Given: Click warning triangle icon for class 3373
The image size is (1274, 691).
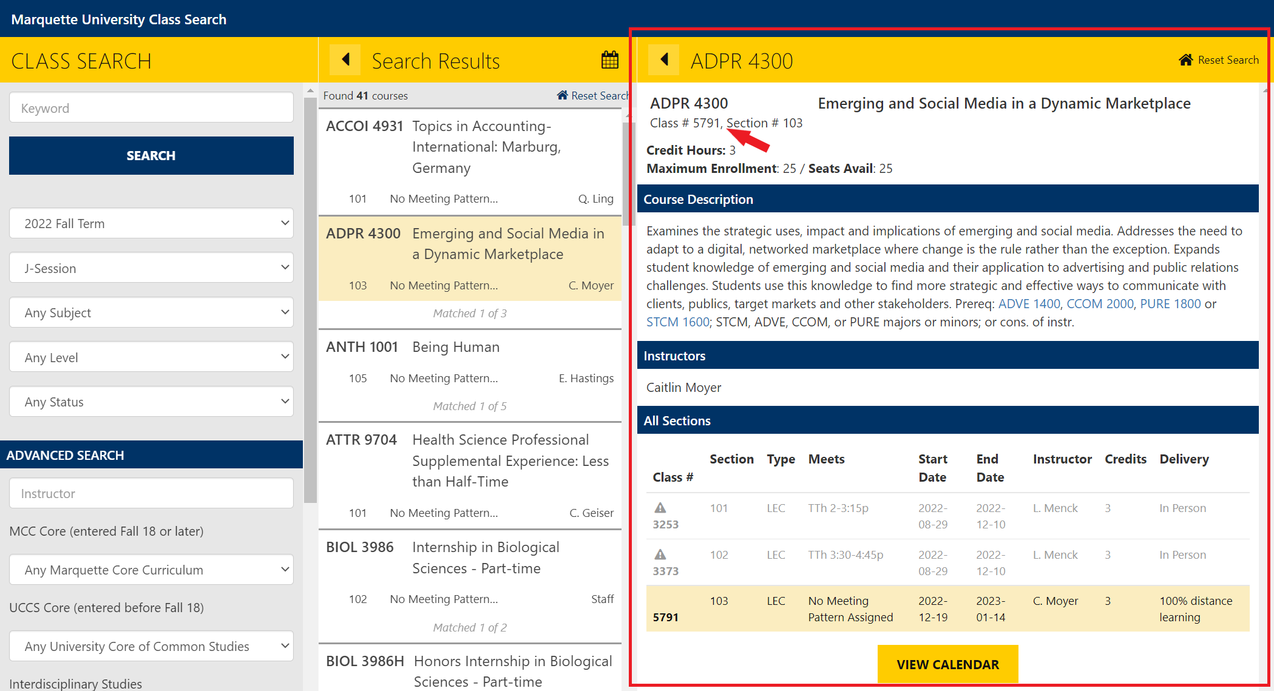Looking at the screenshot, I should [660, 554].
